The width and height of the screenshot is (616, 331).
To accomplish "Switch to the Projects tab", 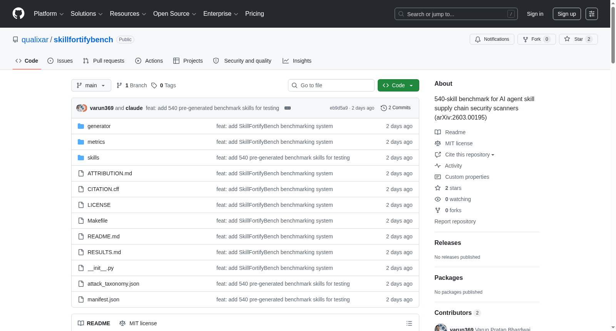I will click(188, 61).
